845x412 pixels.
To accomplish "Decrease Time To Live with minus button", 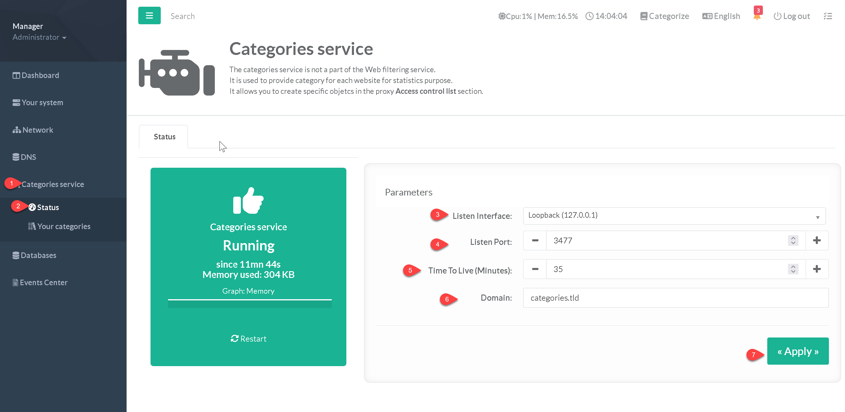I will pos(535,269).
